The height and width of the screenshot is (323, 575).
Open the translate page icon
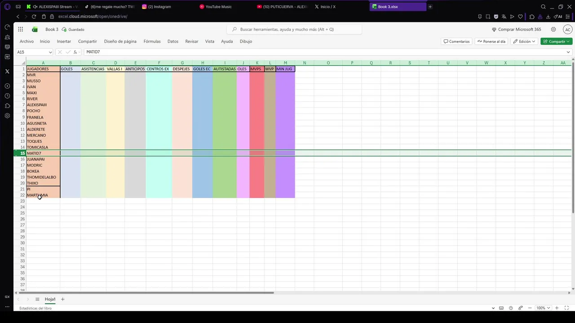click(x=504, y=17)
